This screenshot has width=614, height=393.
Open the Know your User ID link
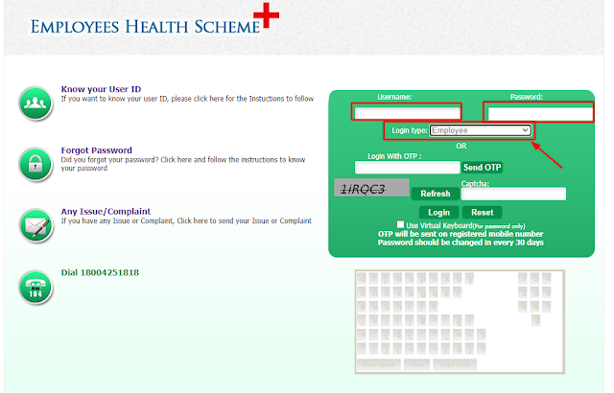point(101,89)
